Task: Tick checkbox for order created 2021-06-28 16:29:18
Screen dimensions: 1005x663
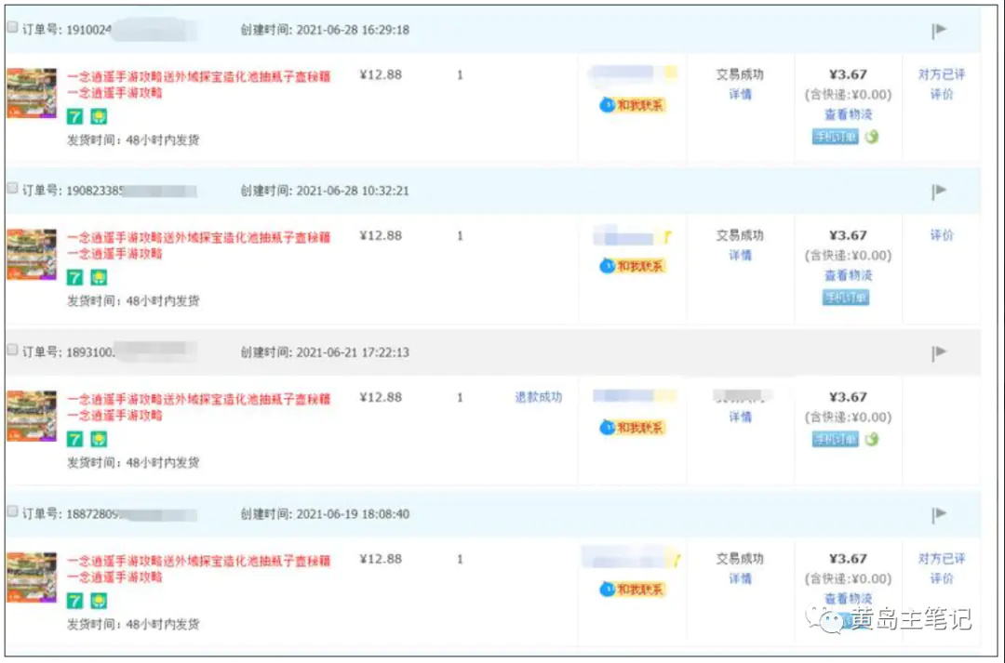Action: point(12,28)
